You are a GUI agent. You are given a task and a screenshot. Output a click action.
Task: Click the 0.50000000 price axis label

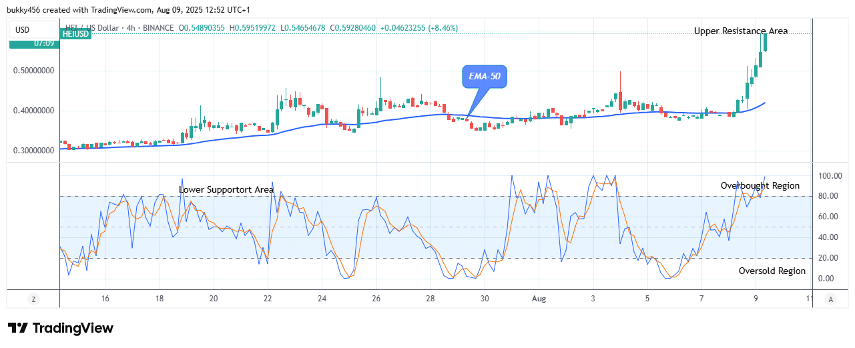coord(35,71)
